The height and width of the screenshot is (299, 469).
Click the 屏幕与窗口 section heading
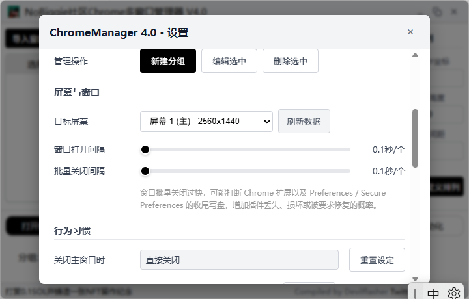[77, 92]
